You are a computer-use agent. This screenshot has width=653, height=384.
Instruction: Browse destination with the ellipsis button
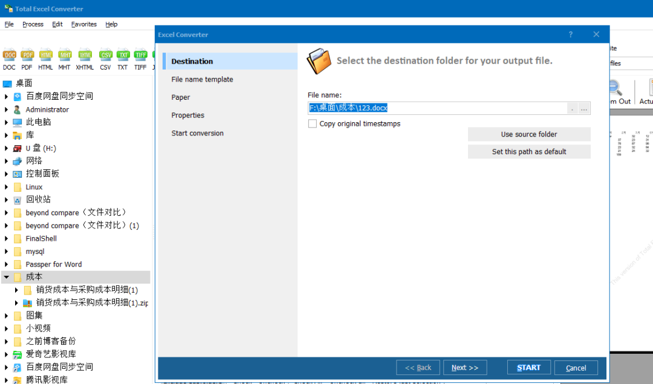583,108
